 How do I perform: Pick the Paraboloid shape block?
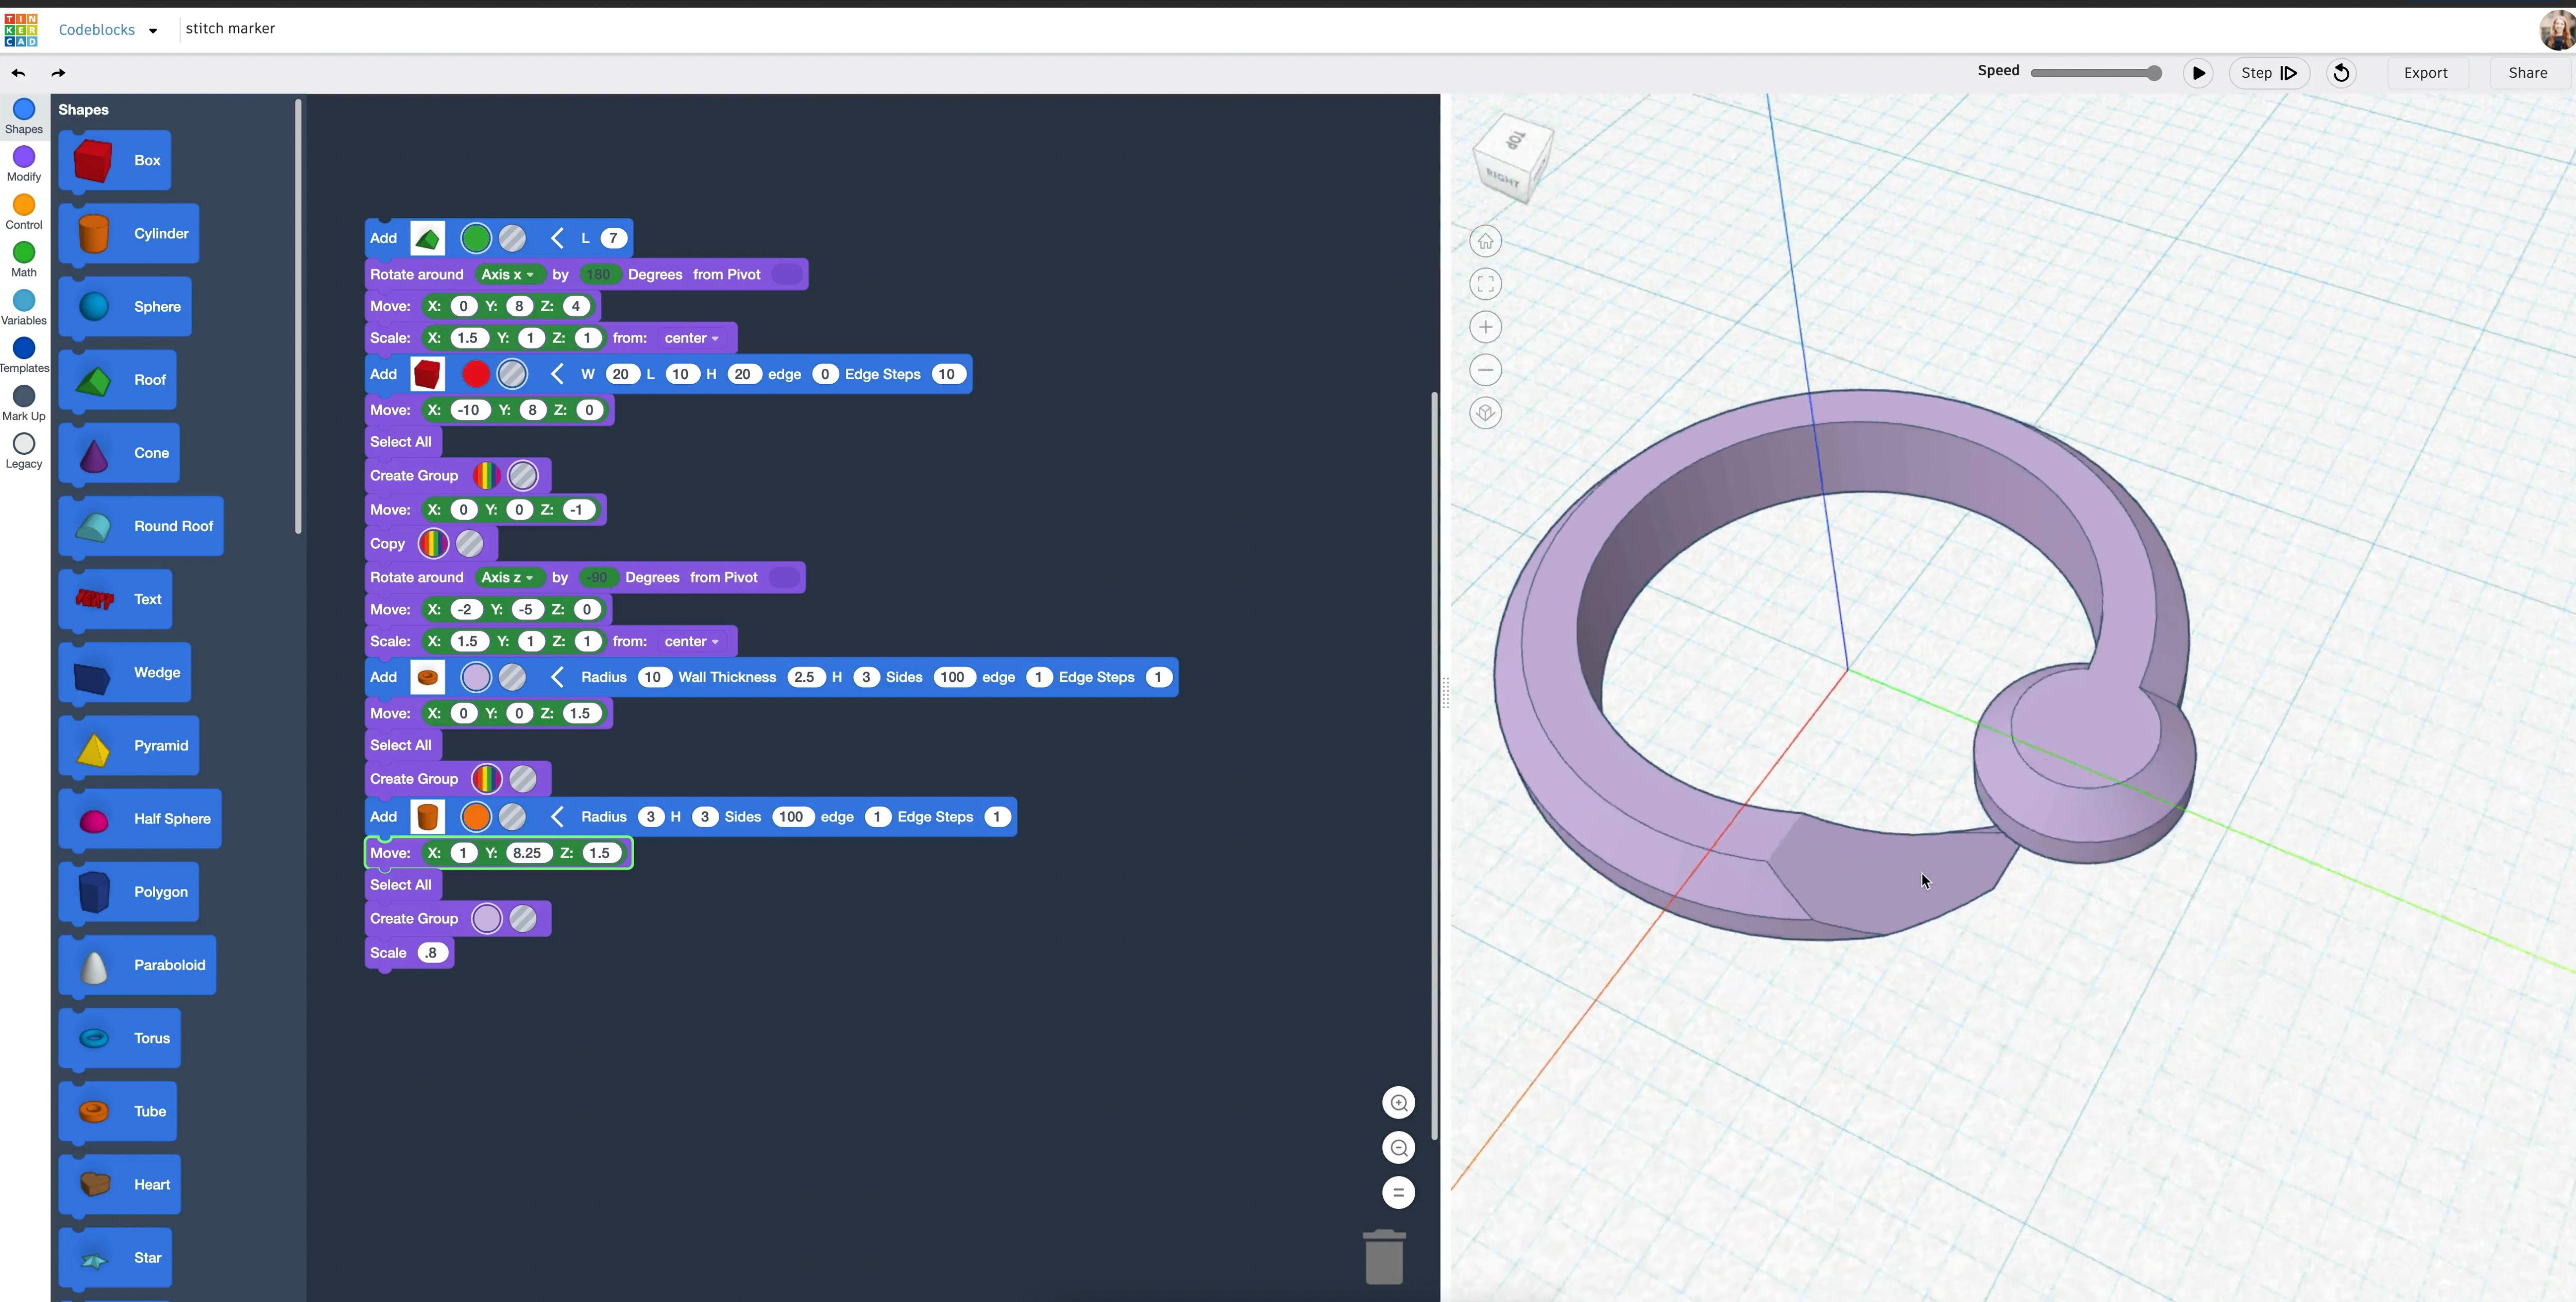[137, 965]
